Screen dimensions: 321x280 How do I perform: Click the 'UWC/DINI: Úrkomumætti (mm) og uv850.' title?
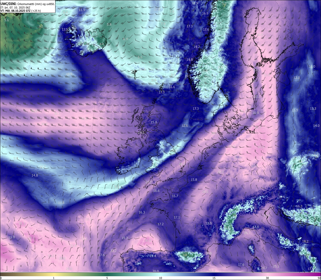coord(28,4)
